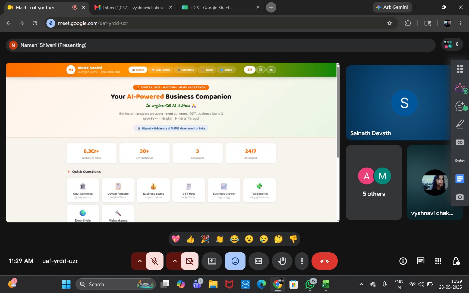Image resolution: width=469 pixels, height=293 pixels.
Task: Open meeting details info panel
Action: pos(403,261)
